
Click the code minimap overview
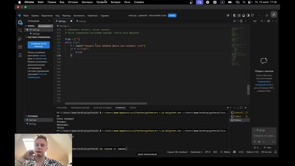[239, 46]
